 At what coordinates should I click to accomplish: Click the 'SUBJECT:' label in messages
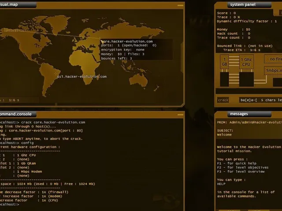[x=225, y=131]
